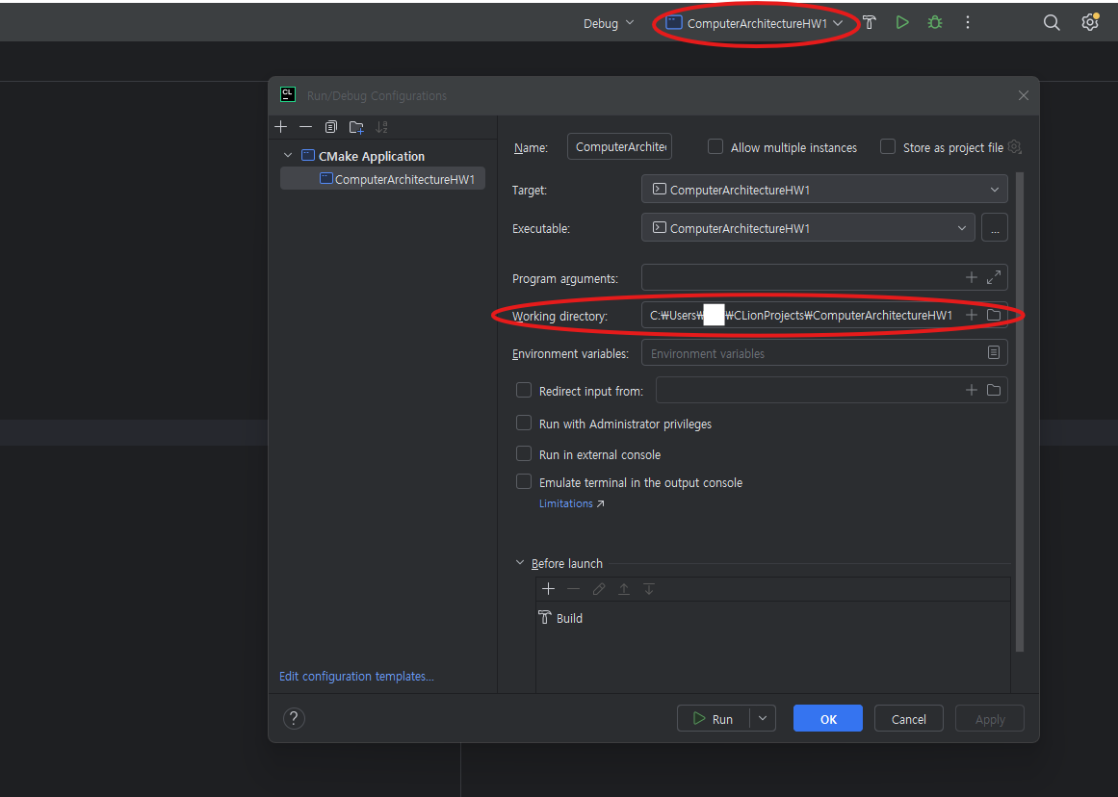Enable Allow multiple instances checkbox

715,147
